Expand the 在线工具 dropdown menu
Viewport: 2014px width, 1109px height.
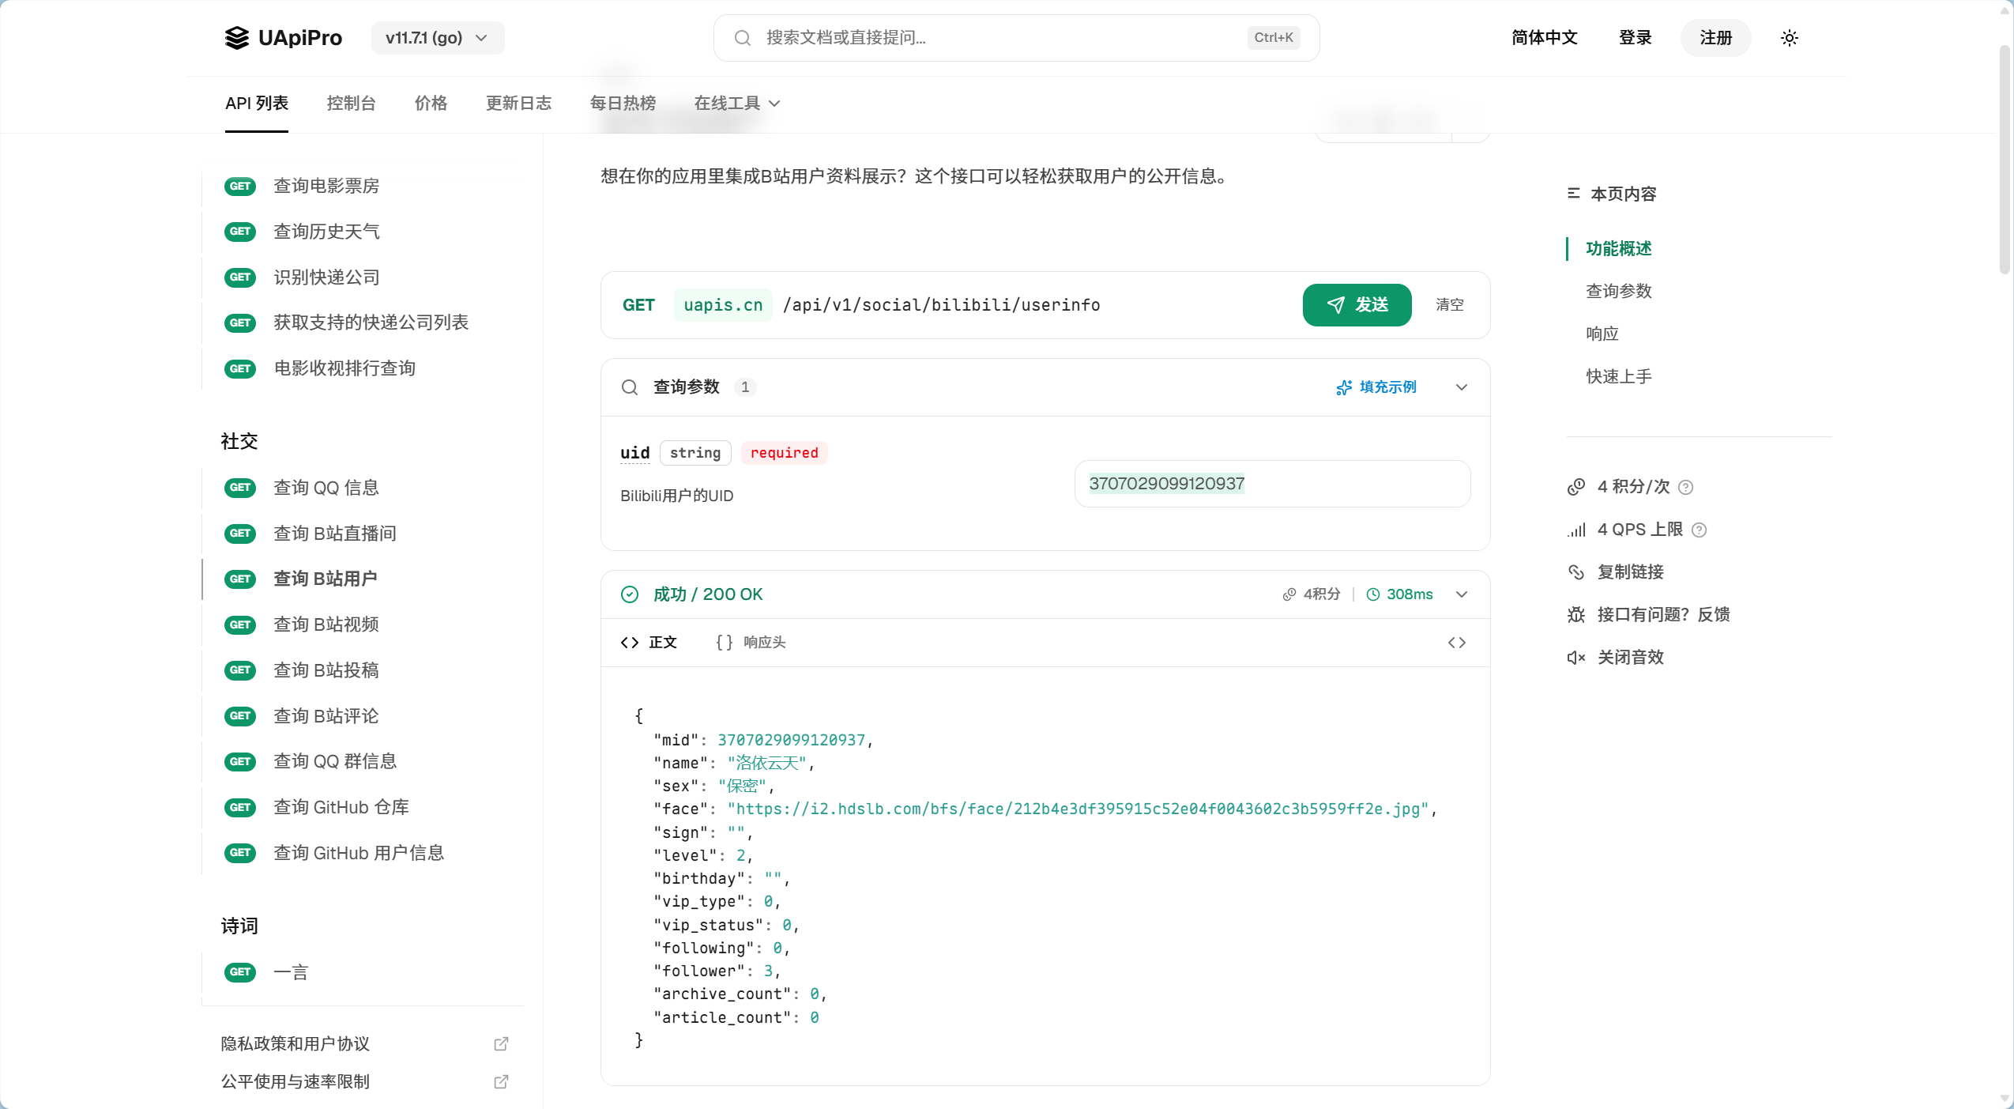(736, 104)
